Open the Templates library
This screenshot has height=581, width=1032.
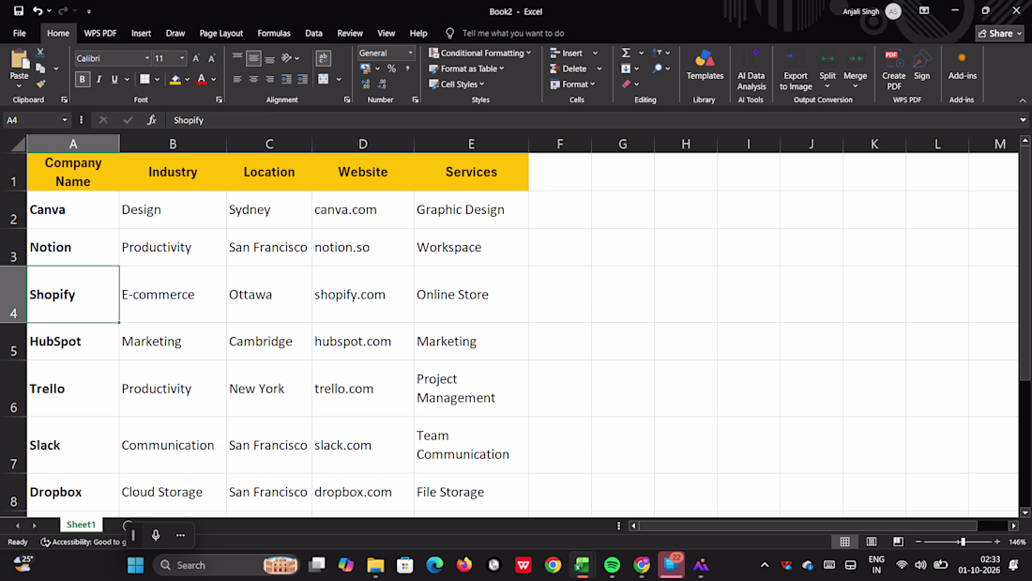[705, 65]
